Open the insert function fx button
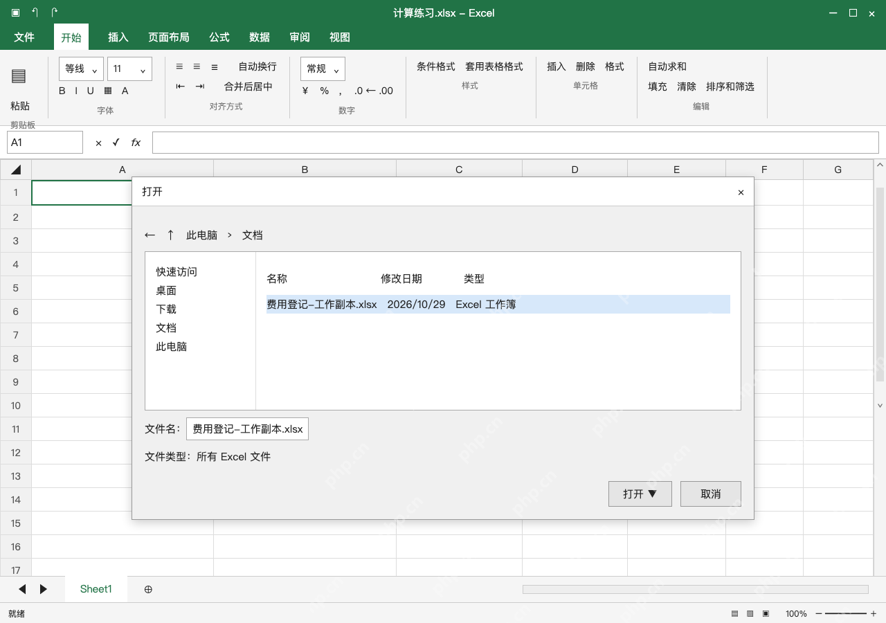 (136, 143)
